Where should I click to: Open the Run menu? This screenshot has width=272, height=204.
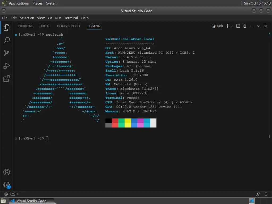coord(58,18)
